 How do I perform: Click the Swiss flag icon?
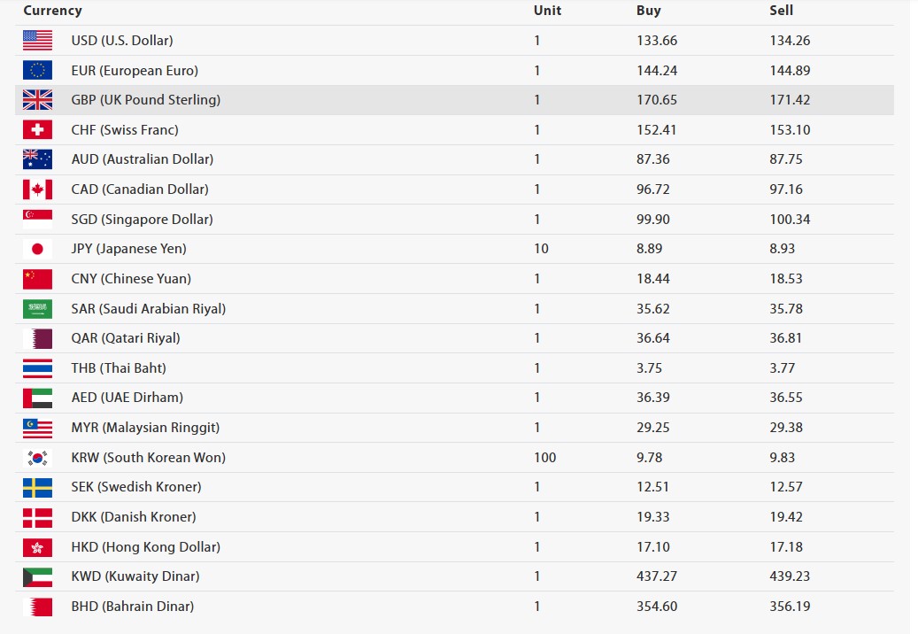37,129
